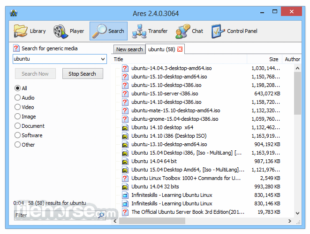Viewport: 310px width, 234px height.
Task: Click the Stop Search button
Action: 83,74
